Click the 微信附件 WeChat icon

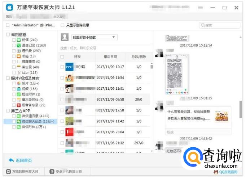coord(19,127)
